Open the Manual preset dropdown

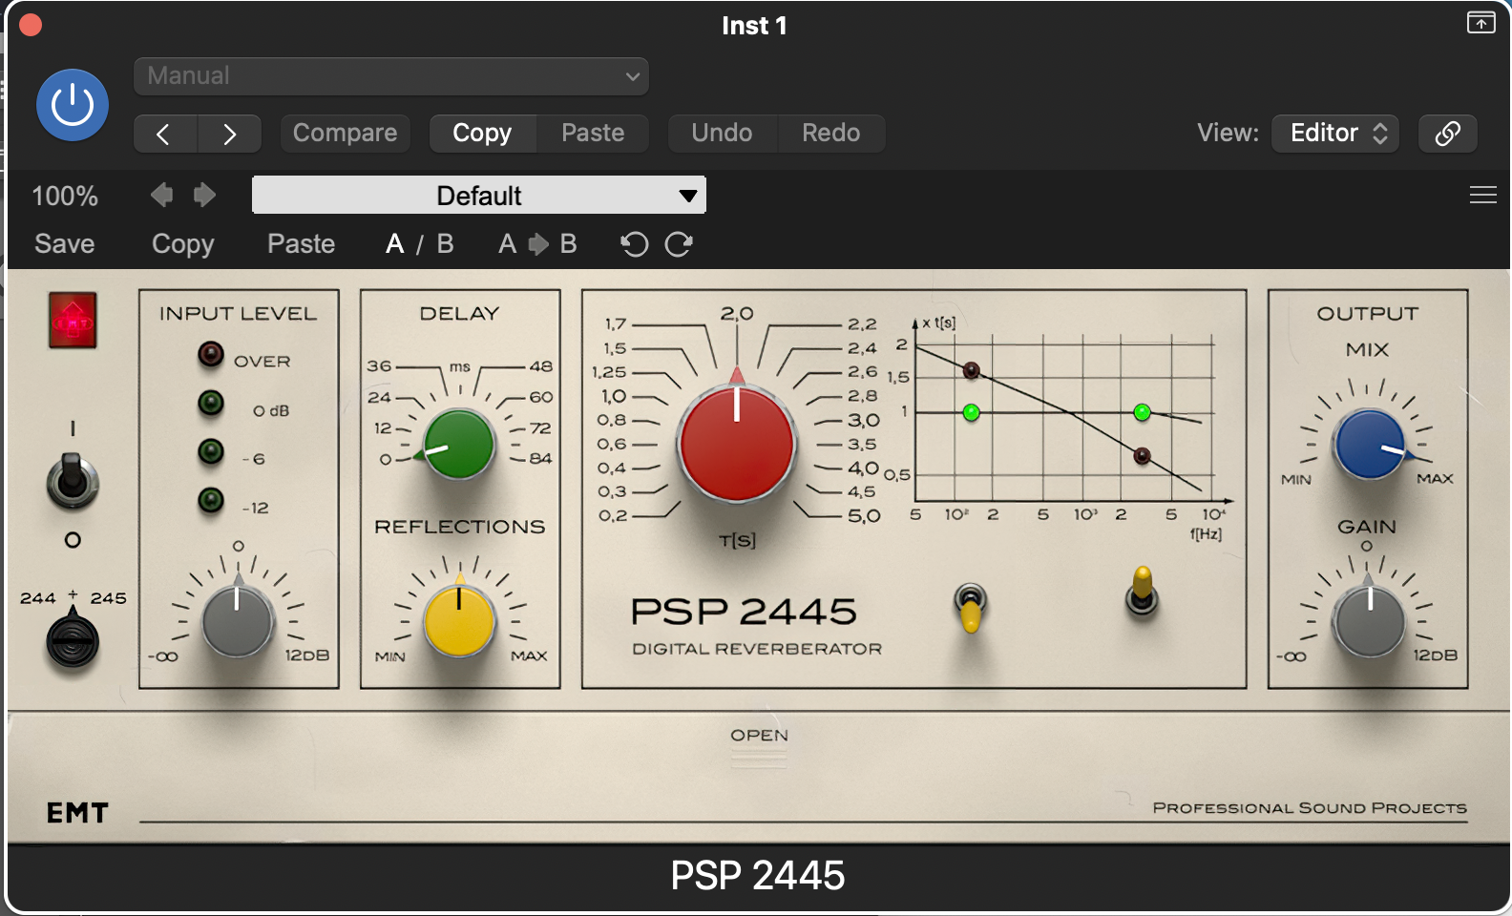391,76
